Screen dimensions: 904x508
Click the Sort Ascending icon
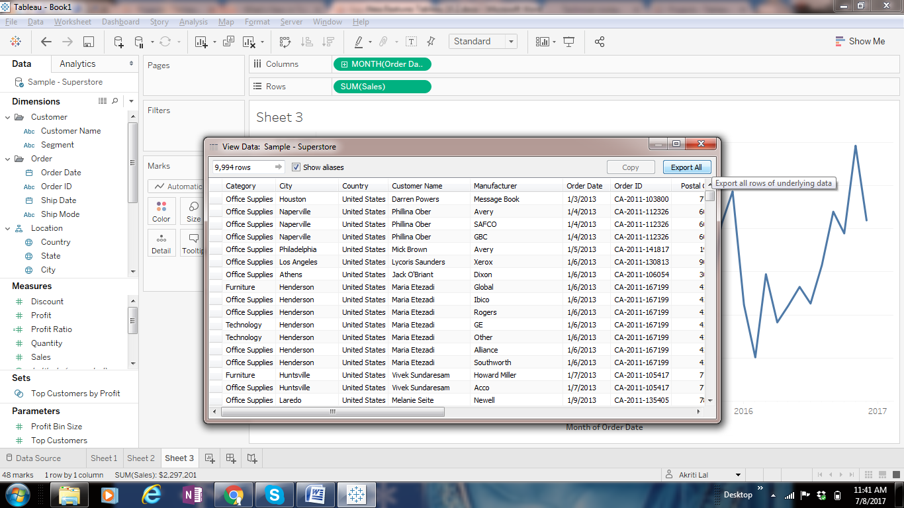point(306,42)
